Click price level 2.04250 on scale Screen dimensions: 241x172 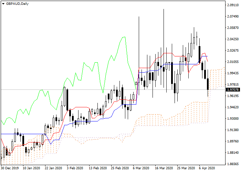233,39
